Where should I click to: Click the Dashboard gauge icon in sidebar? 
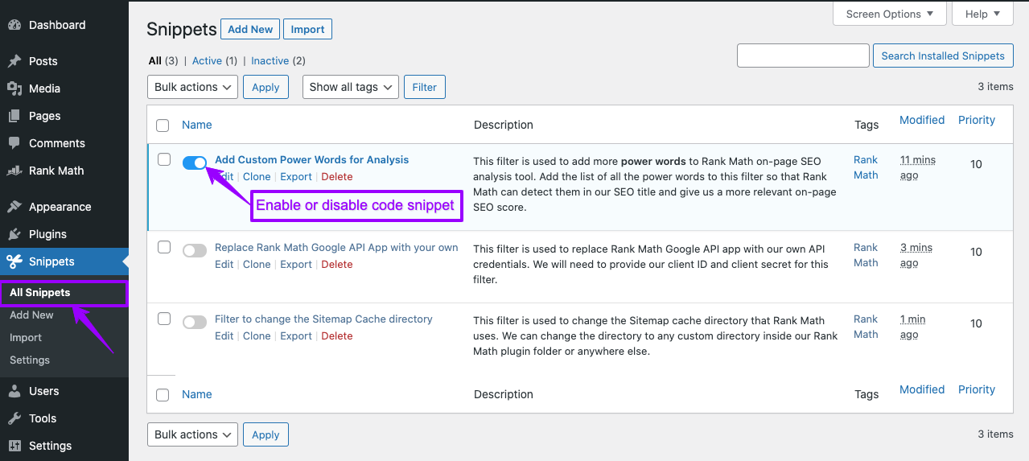click(14, 25)
